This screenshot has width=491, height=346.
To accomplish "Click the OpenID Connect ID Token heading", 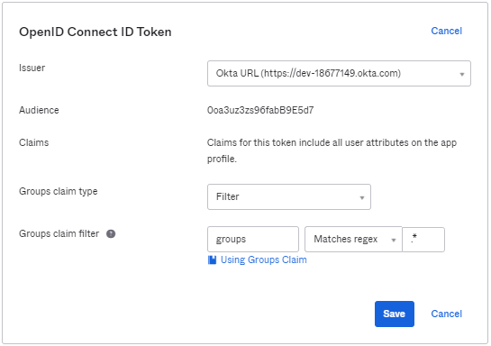I will click(x=95, y=32).
